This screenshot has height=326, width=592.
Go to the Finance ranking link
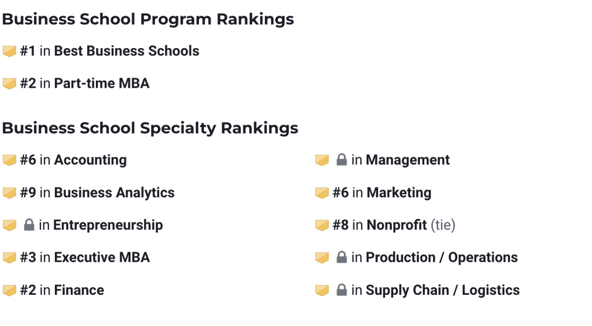pyautogui.click(x=78, y=290)
